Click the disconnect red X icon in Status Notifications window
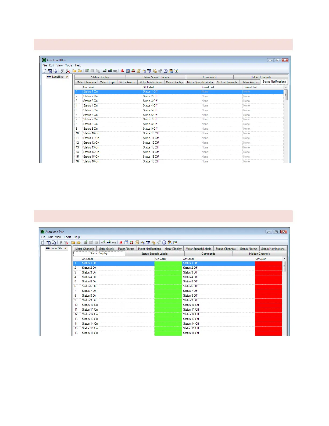This screenshot has height=426, width=329. point(68,71)
